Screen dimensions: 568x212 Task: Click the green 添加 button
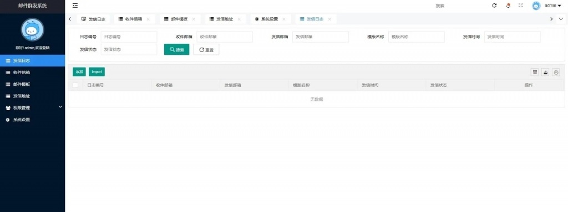coord(79,71)
